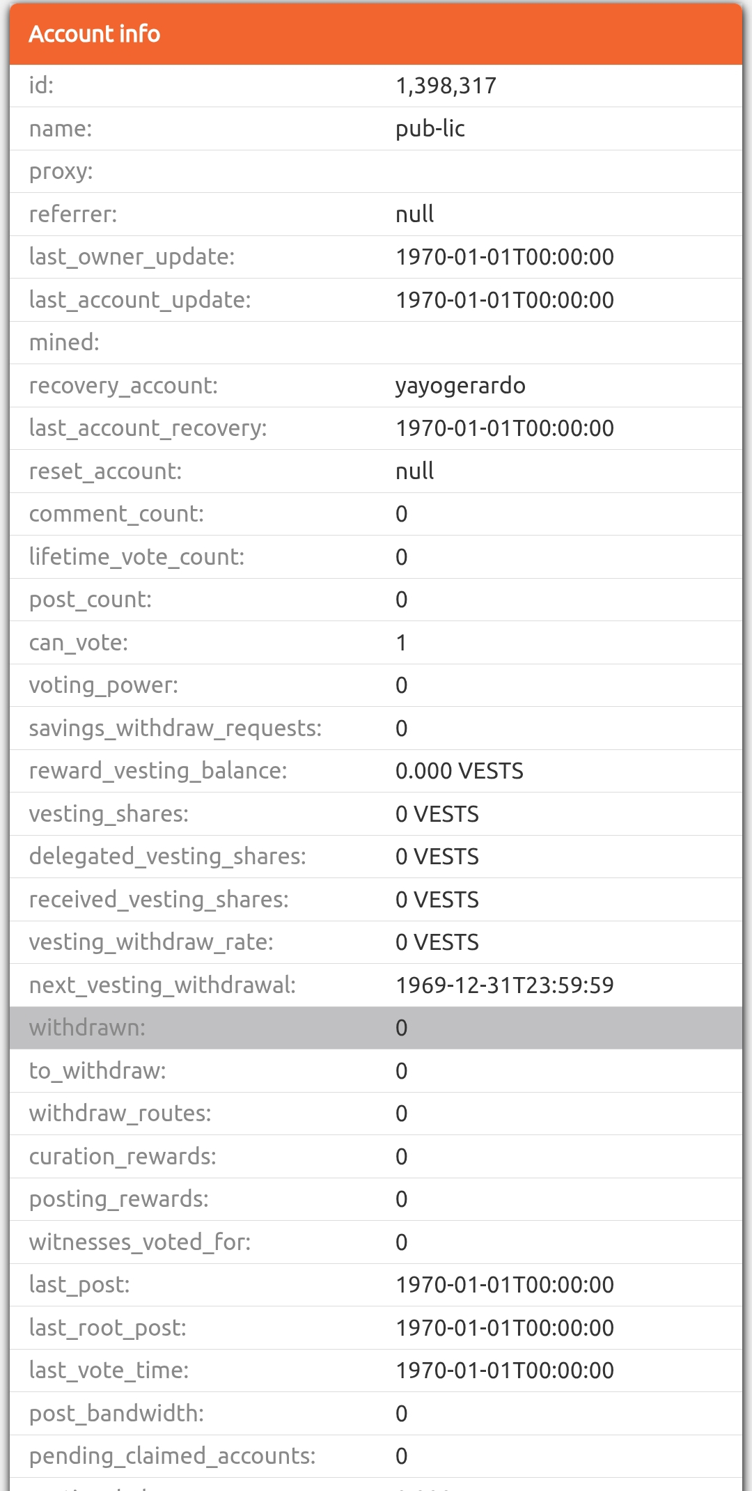Click the referrer null value
The height and width of the screenshot is (1491, 752).
point(414,214)
